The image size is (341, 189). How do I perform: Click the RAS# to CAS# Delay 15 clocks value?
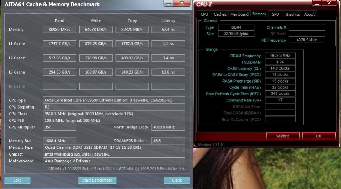(280, 75)
